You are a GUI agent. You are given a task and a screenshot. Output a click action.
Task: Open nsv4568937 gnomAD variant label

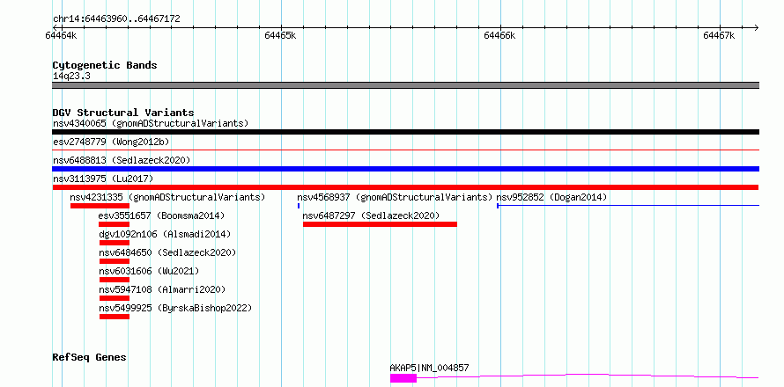pos(395,197)
